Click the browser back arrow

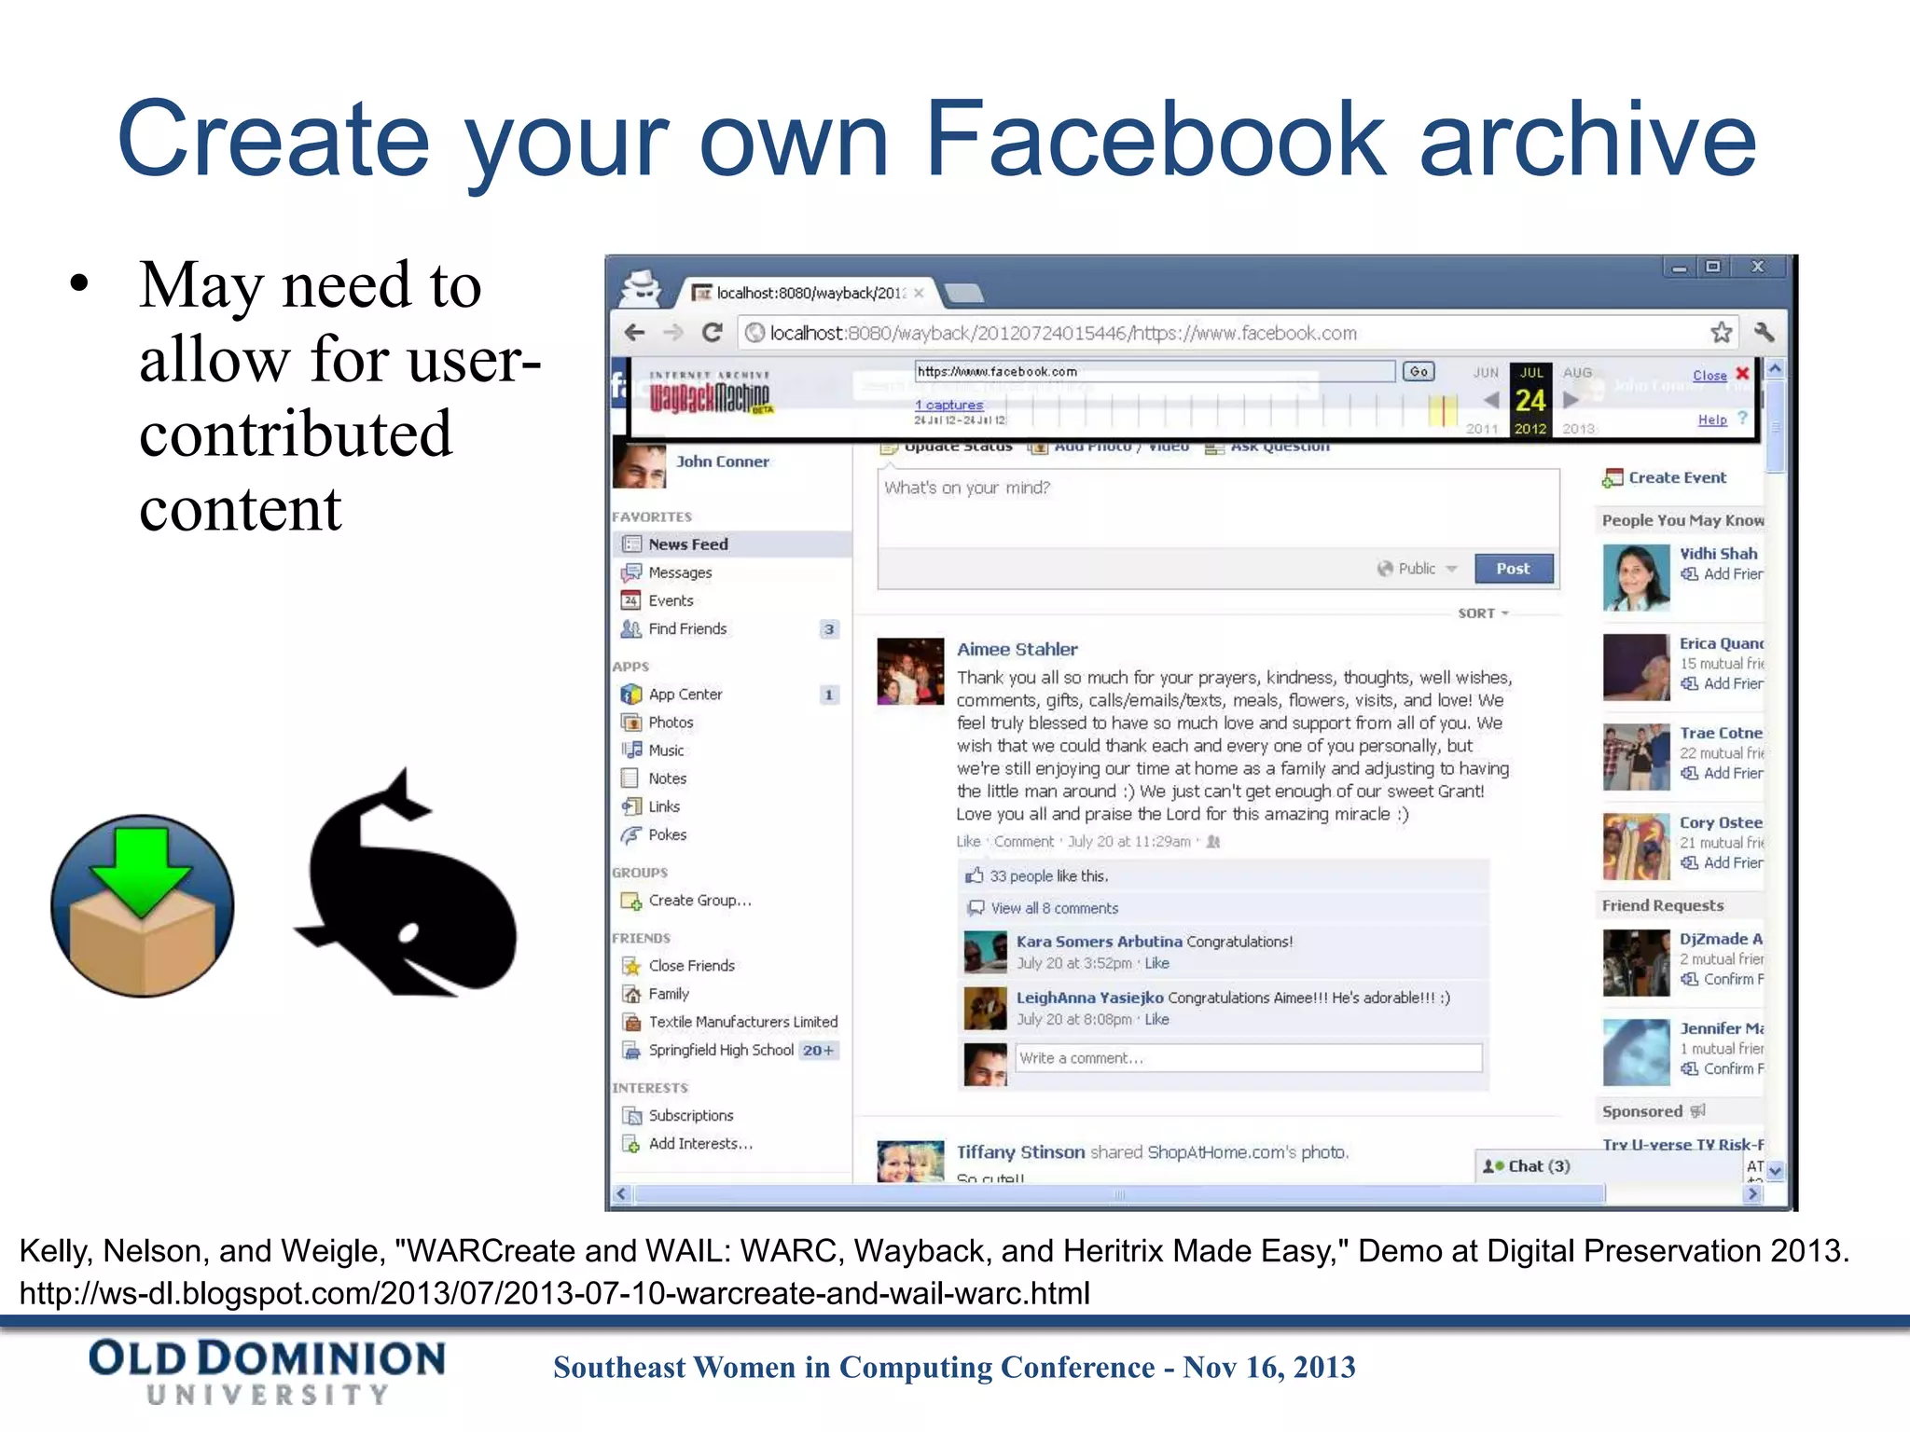coord(634,332)
